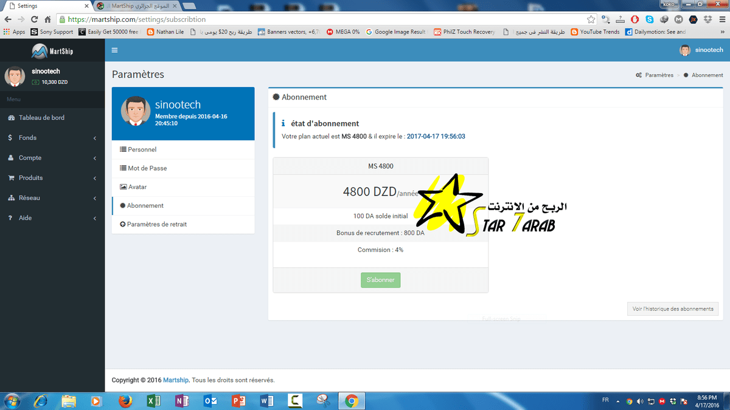Open Outlook from the taskbar

click(210, 401)
